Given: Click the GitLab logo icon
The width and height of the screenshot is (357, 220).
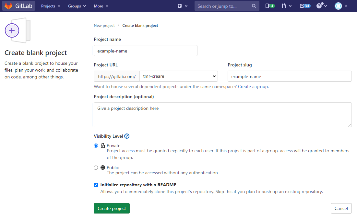Looking at the screenshot, I should 8,6.
